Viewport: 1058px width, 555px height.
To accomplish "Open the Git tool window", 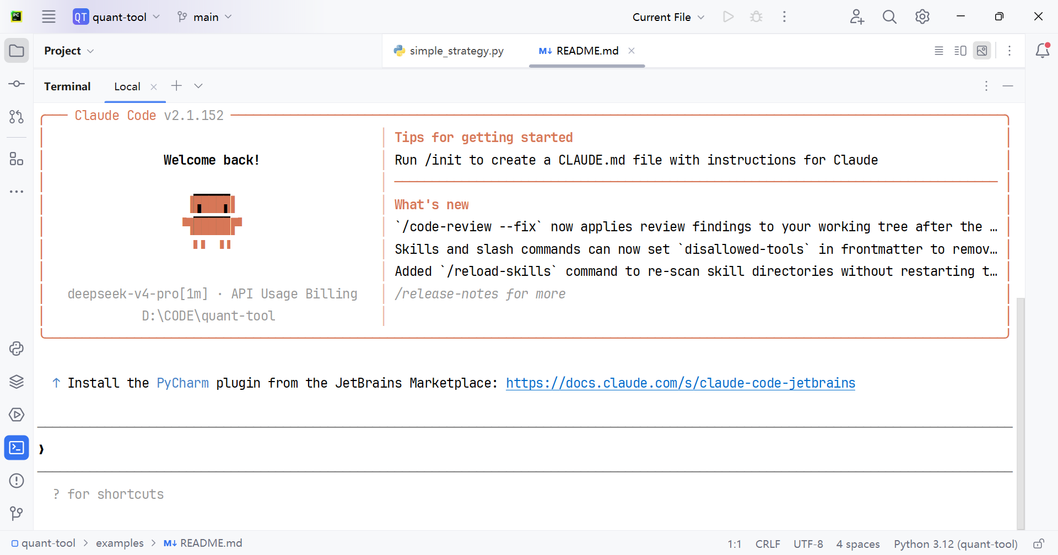I will (17, 514).
